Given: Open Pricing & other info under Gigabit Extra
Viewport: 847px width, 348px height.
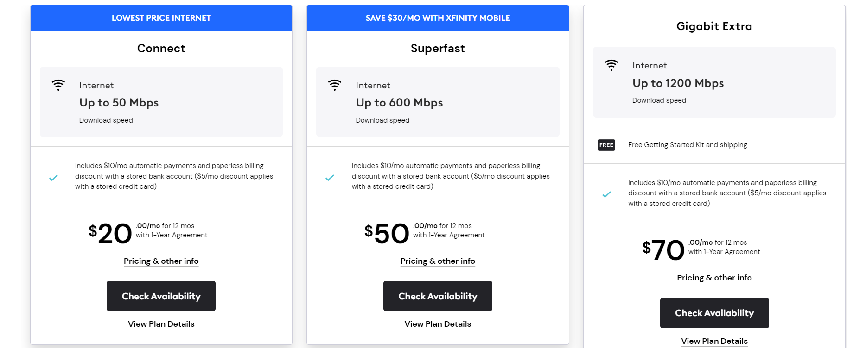Looking at the screenshot, I should click(714, 278).
